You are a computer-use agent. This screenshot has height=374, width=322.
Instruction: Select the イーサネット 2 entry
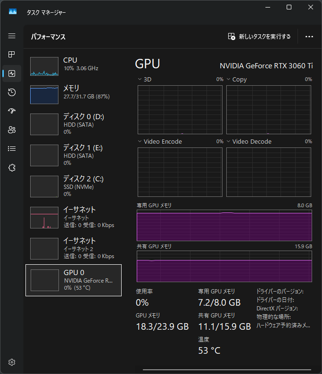click(x=74, y=248)
